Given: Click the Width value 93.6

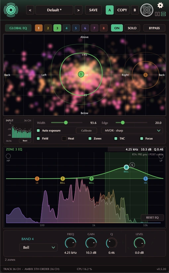Looking at the screenshot, I should [93, 123].
